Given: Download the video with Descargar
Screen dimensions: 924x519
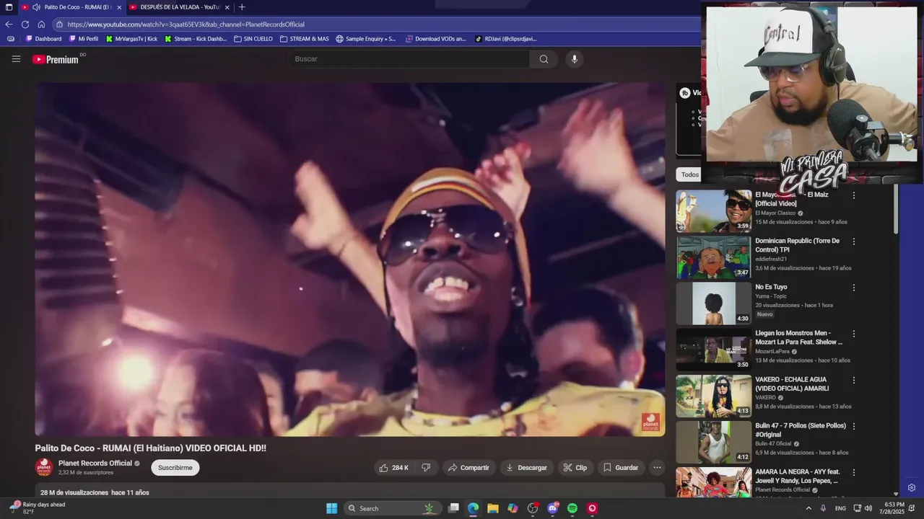Looking at the screenshot, I should click(526, 468).
